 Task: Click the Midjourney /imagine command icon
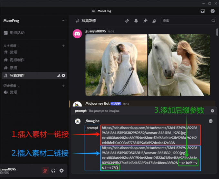point(78,121)
